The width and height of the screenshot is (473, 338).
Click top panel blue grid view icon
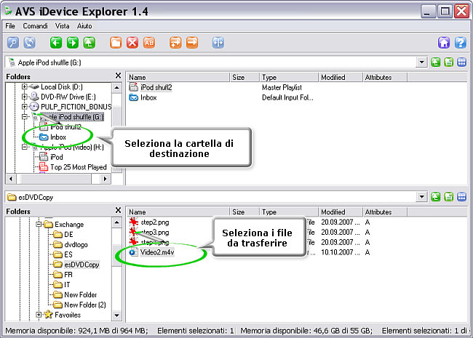(462, 63)
